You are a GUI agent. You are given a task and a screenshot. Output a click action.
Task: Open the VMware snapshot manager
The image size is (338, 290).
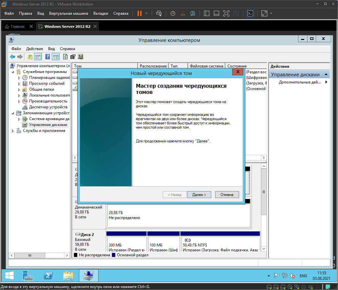pyautogui.click(x=193, y=13)
